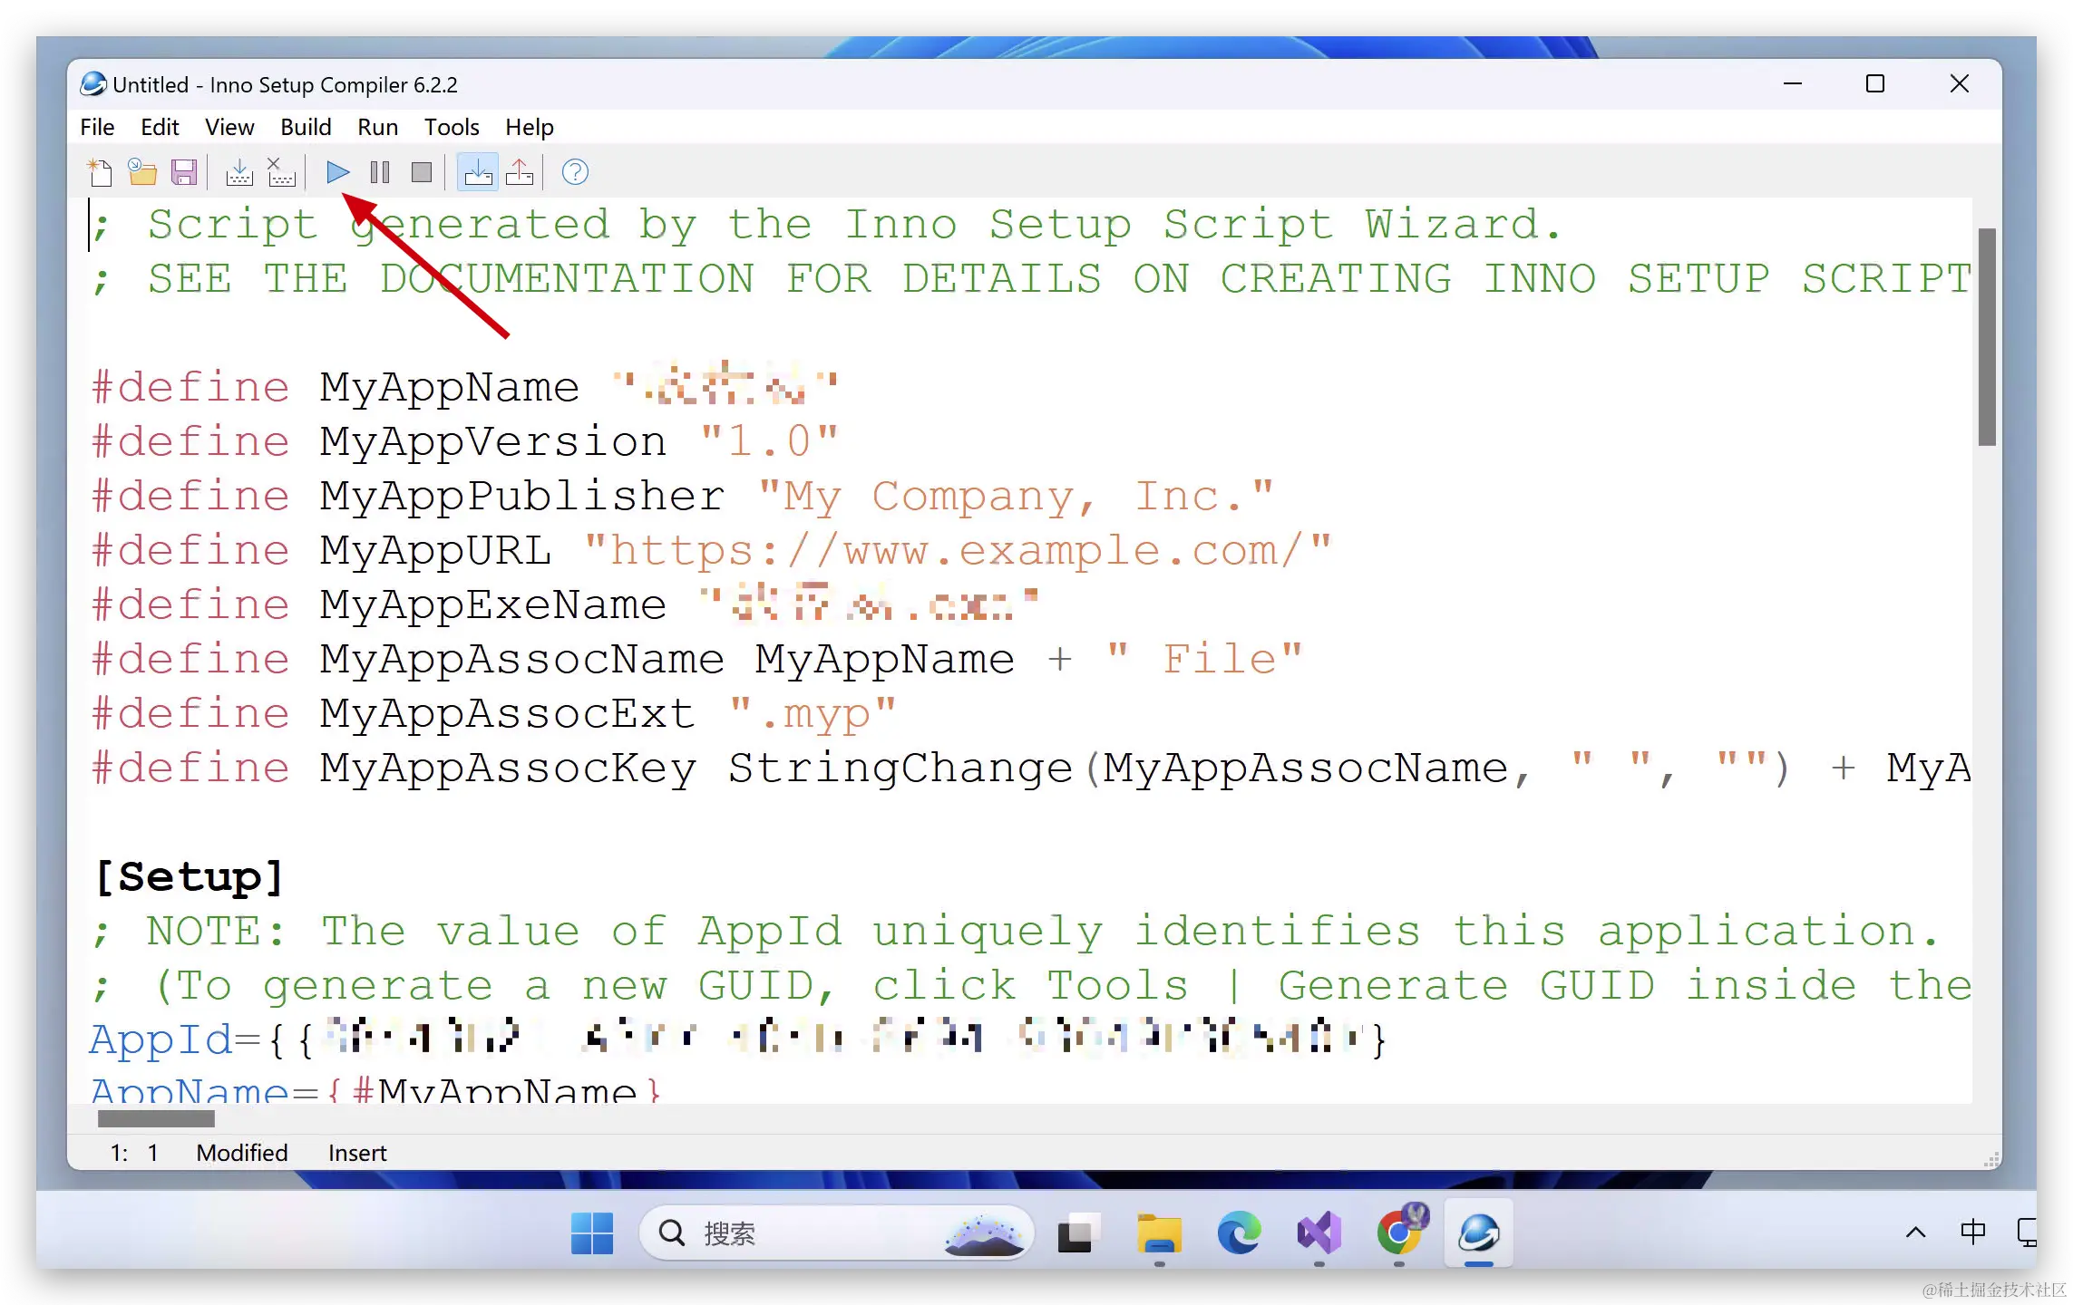Screen dimensions: 2073x1305
Task: Run the installer with blue play icon
Action: pyautogui.click(x=337, y=172)
